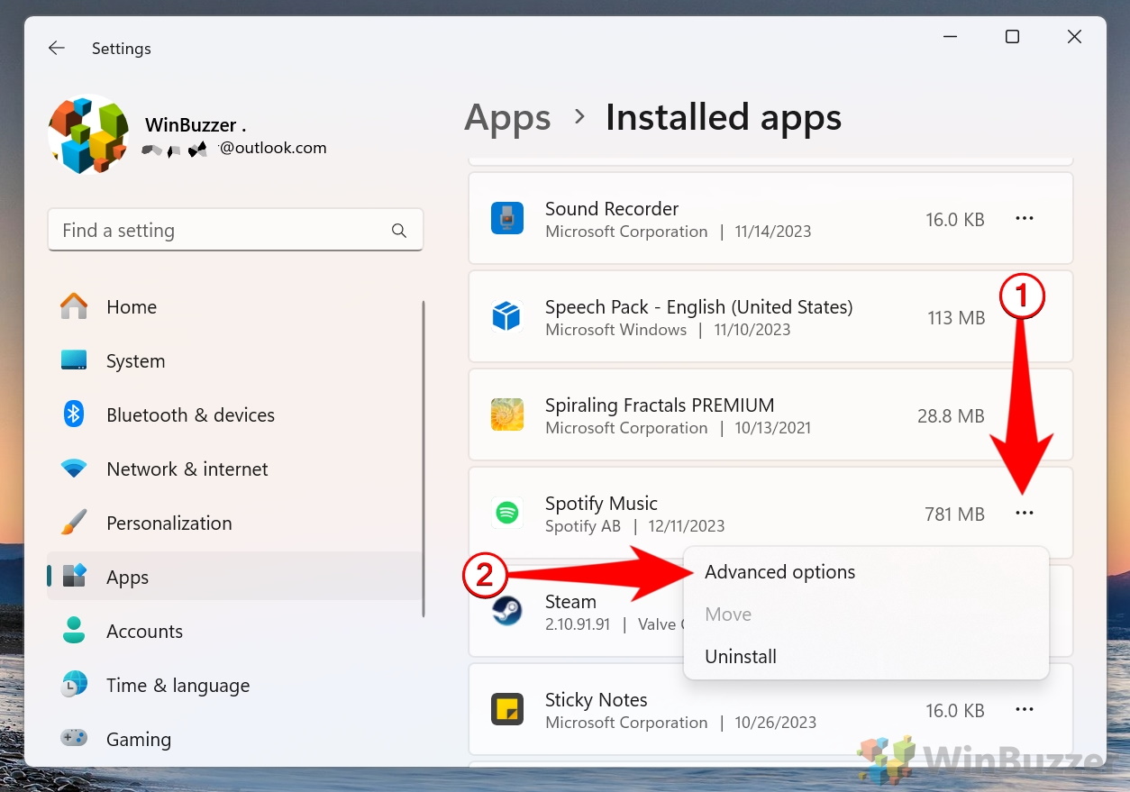Click the Steam app icon
This screenshot has width=1130, height=792.
(507, 612)
